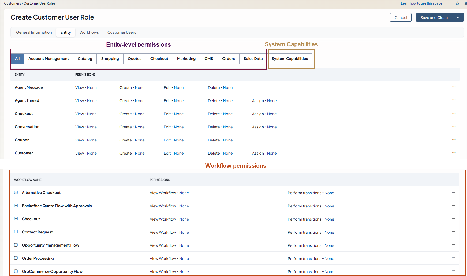This screenshot has height=276, width=467.
Task: Open ellipsis menu for Customer entity row
Action: (454, 153)
